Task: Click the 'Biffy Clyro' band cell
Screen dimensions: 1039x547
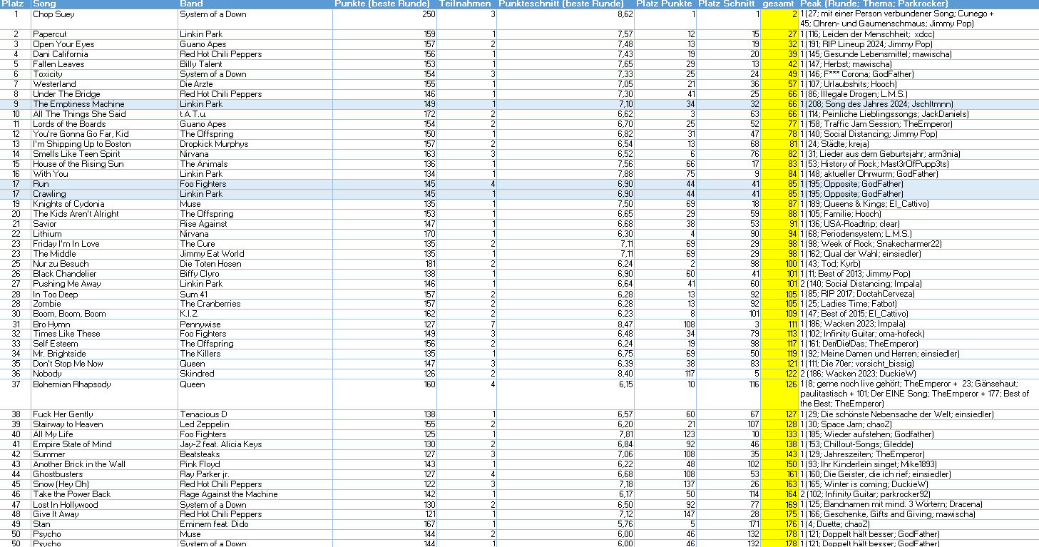Action: point(255,274)
